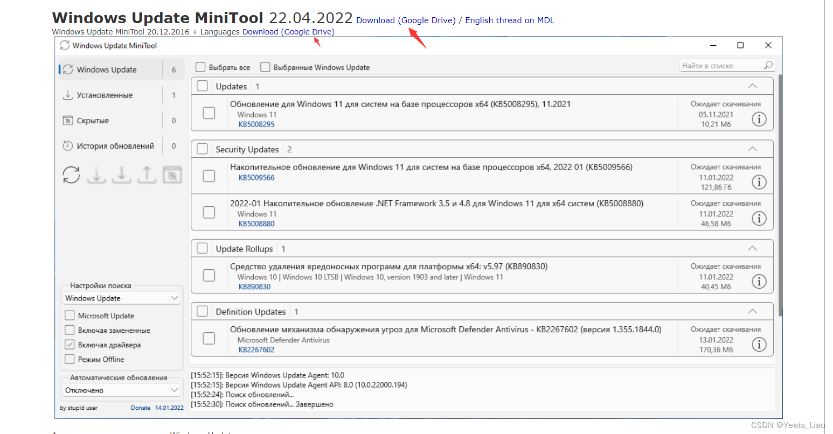Check the Выбрать все checkbox
The width and height of the screenshot is (833, 434).
point(200,67)
